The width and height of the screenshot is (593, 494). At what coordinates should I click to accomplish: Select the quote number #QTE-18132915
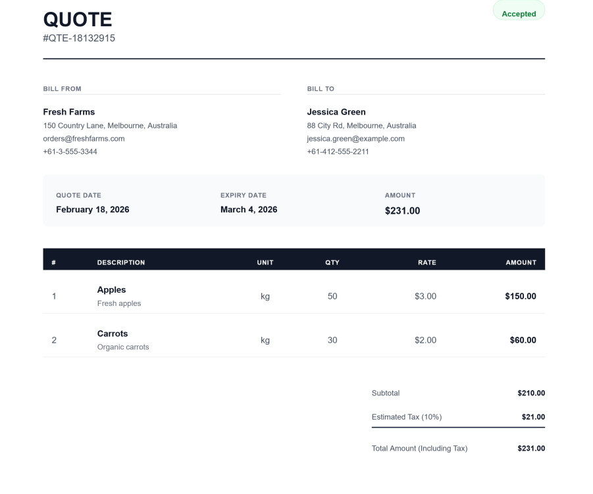(x=79, y=38)
